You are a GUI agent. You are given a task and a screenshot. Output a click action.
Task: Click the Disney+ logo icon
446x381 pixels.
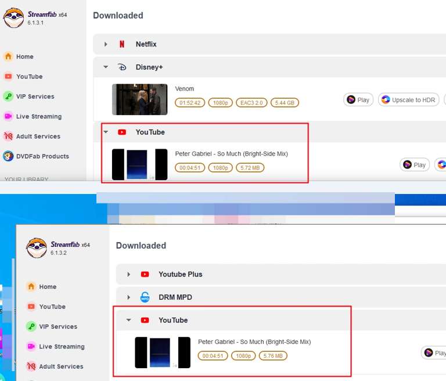(122, 67)
